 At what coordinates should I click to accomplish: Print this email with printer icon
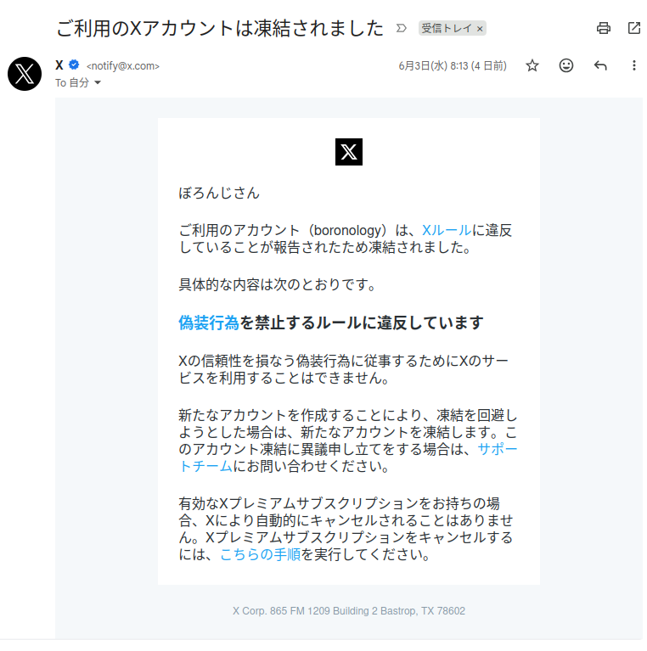pos(603,28)
